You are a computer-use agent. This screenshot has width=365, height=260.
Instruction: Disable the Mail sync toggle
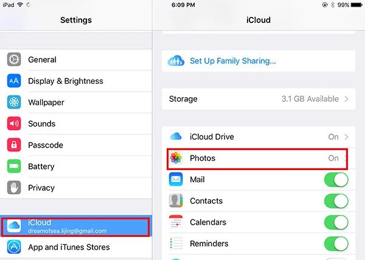pyautogui.click(x=336, y=180)
